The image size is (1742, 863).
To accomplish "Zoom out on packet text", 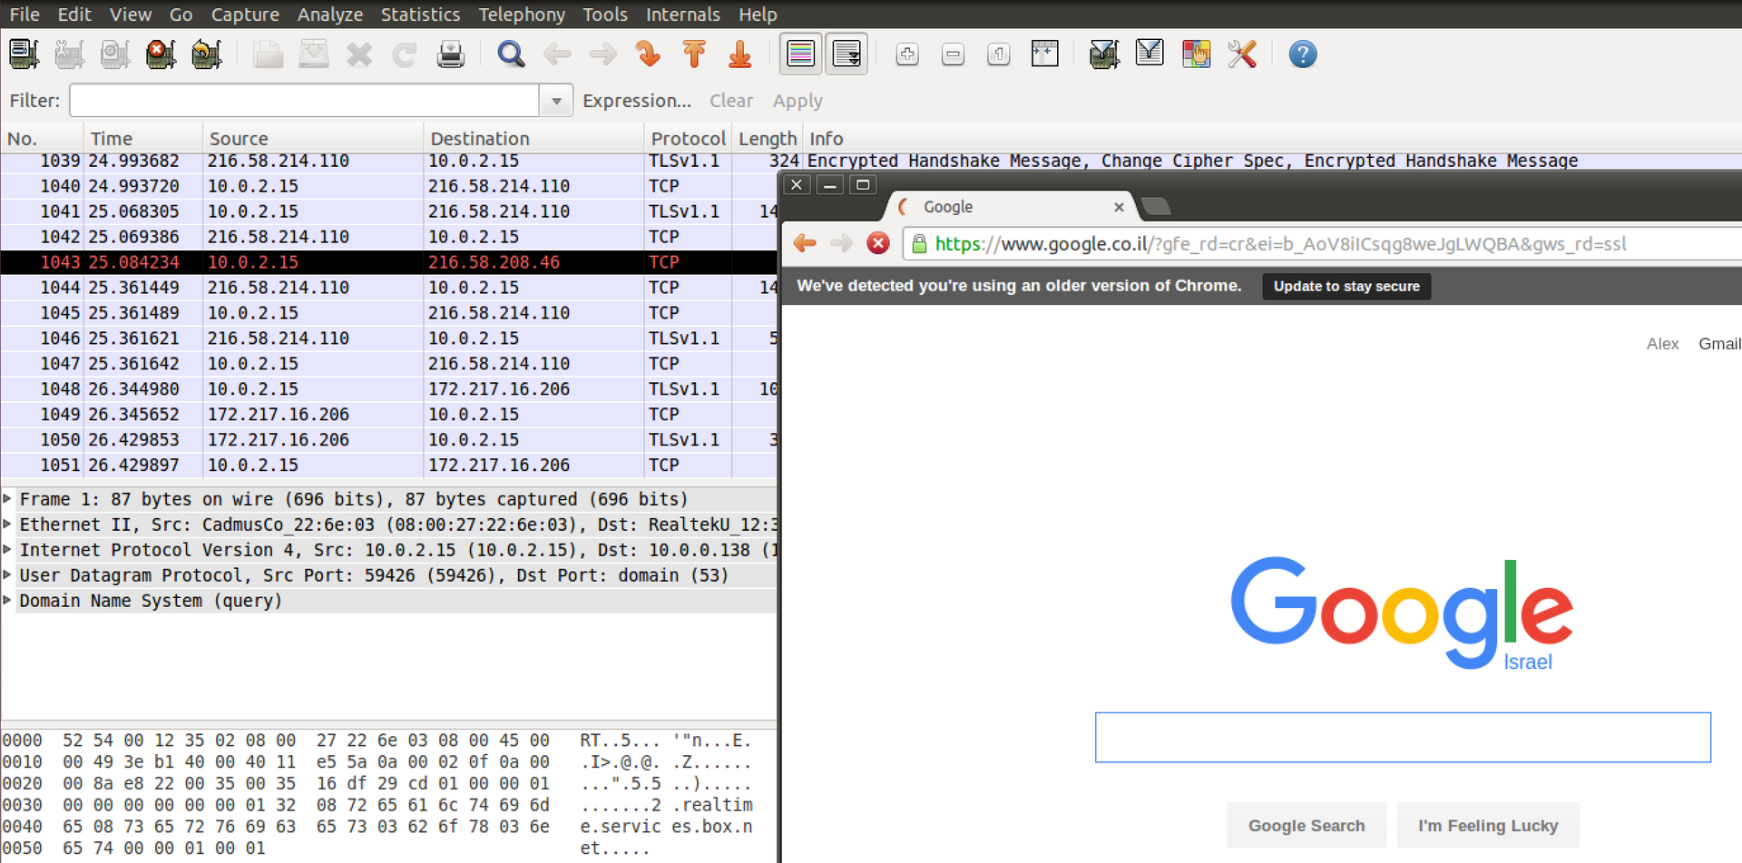I will coord(954,54).
